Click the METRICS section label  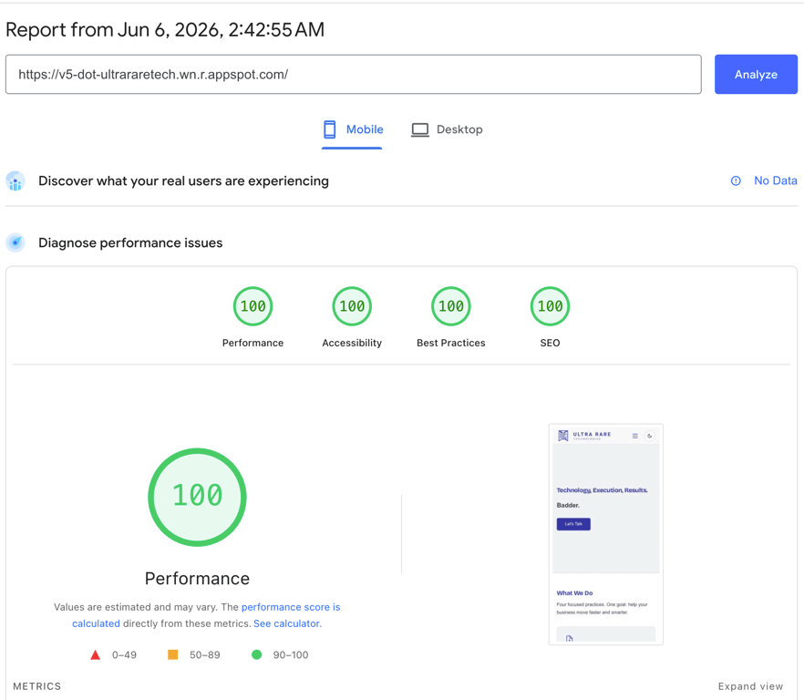[36, 686]
